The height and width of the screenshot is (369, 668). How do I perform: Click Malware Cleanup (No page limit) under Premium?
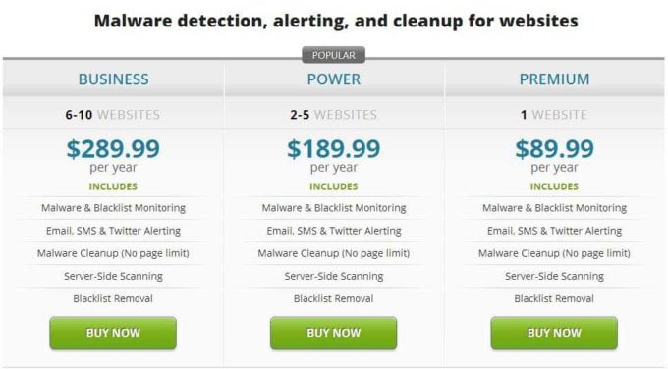tap(554, 253)
